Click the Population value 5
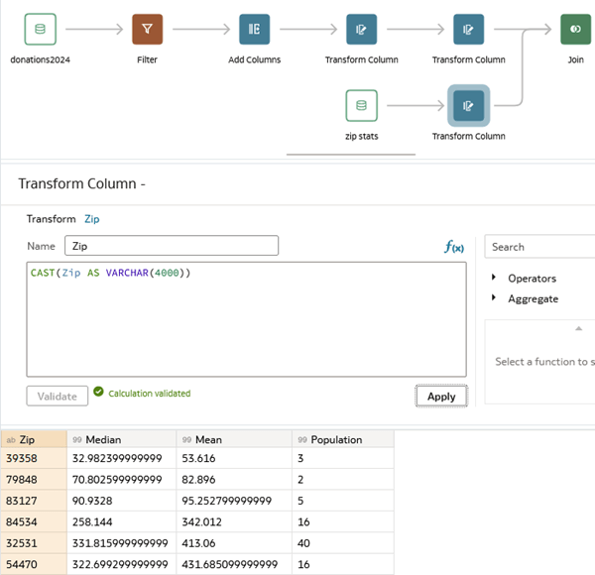 pyautogui.click(x=343, y=501)
